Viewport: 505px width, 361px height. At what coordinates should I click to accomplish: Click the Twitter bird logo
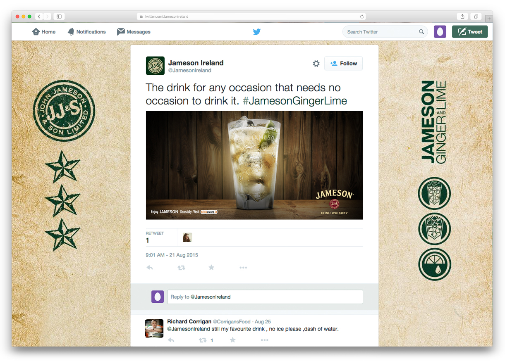[257, 32]
